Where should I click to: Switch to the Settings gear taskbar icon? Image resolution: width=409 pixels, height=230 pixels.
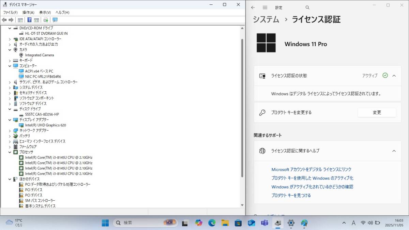pos(291,223)
